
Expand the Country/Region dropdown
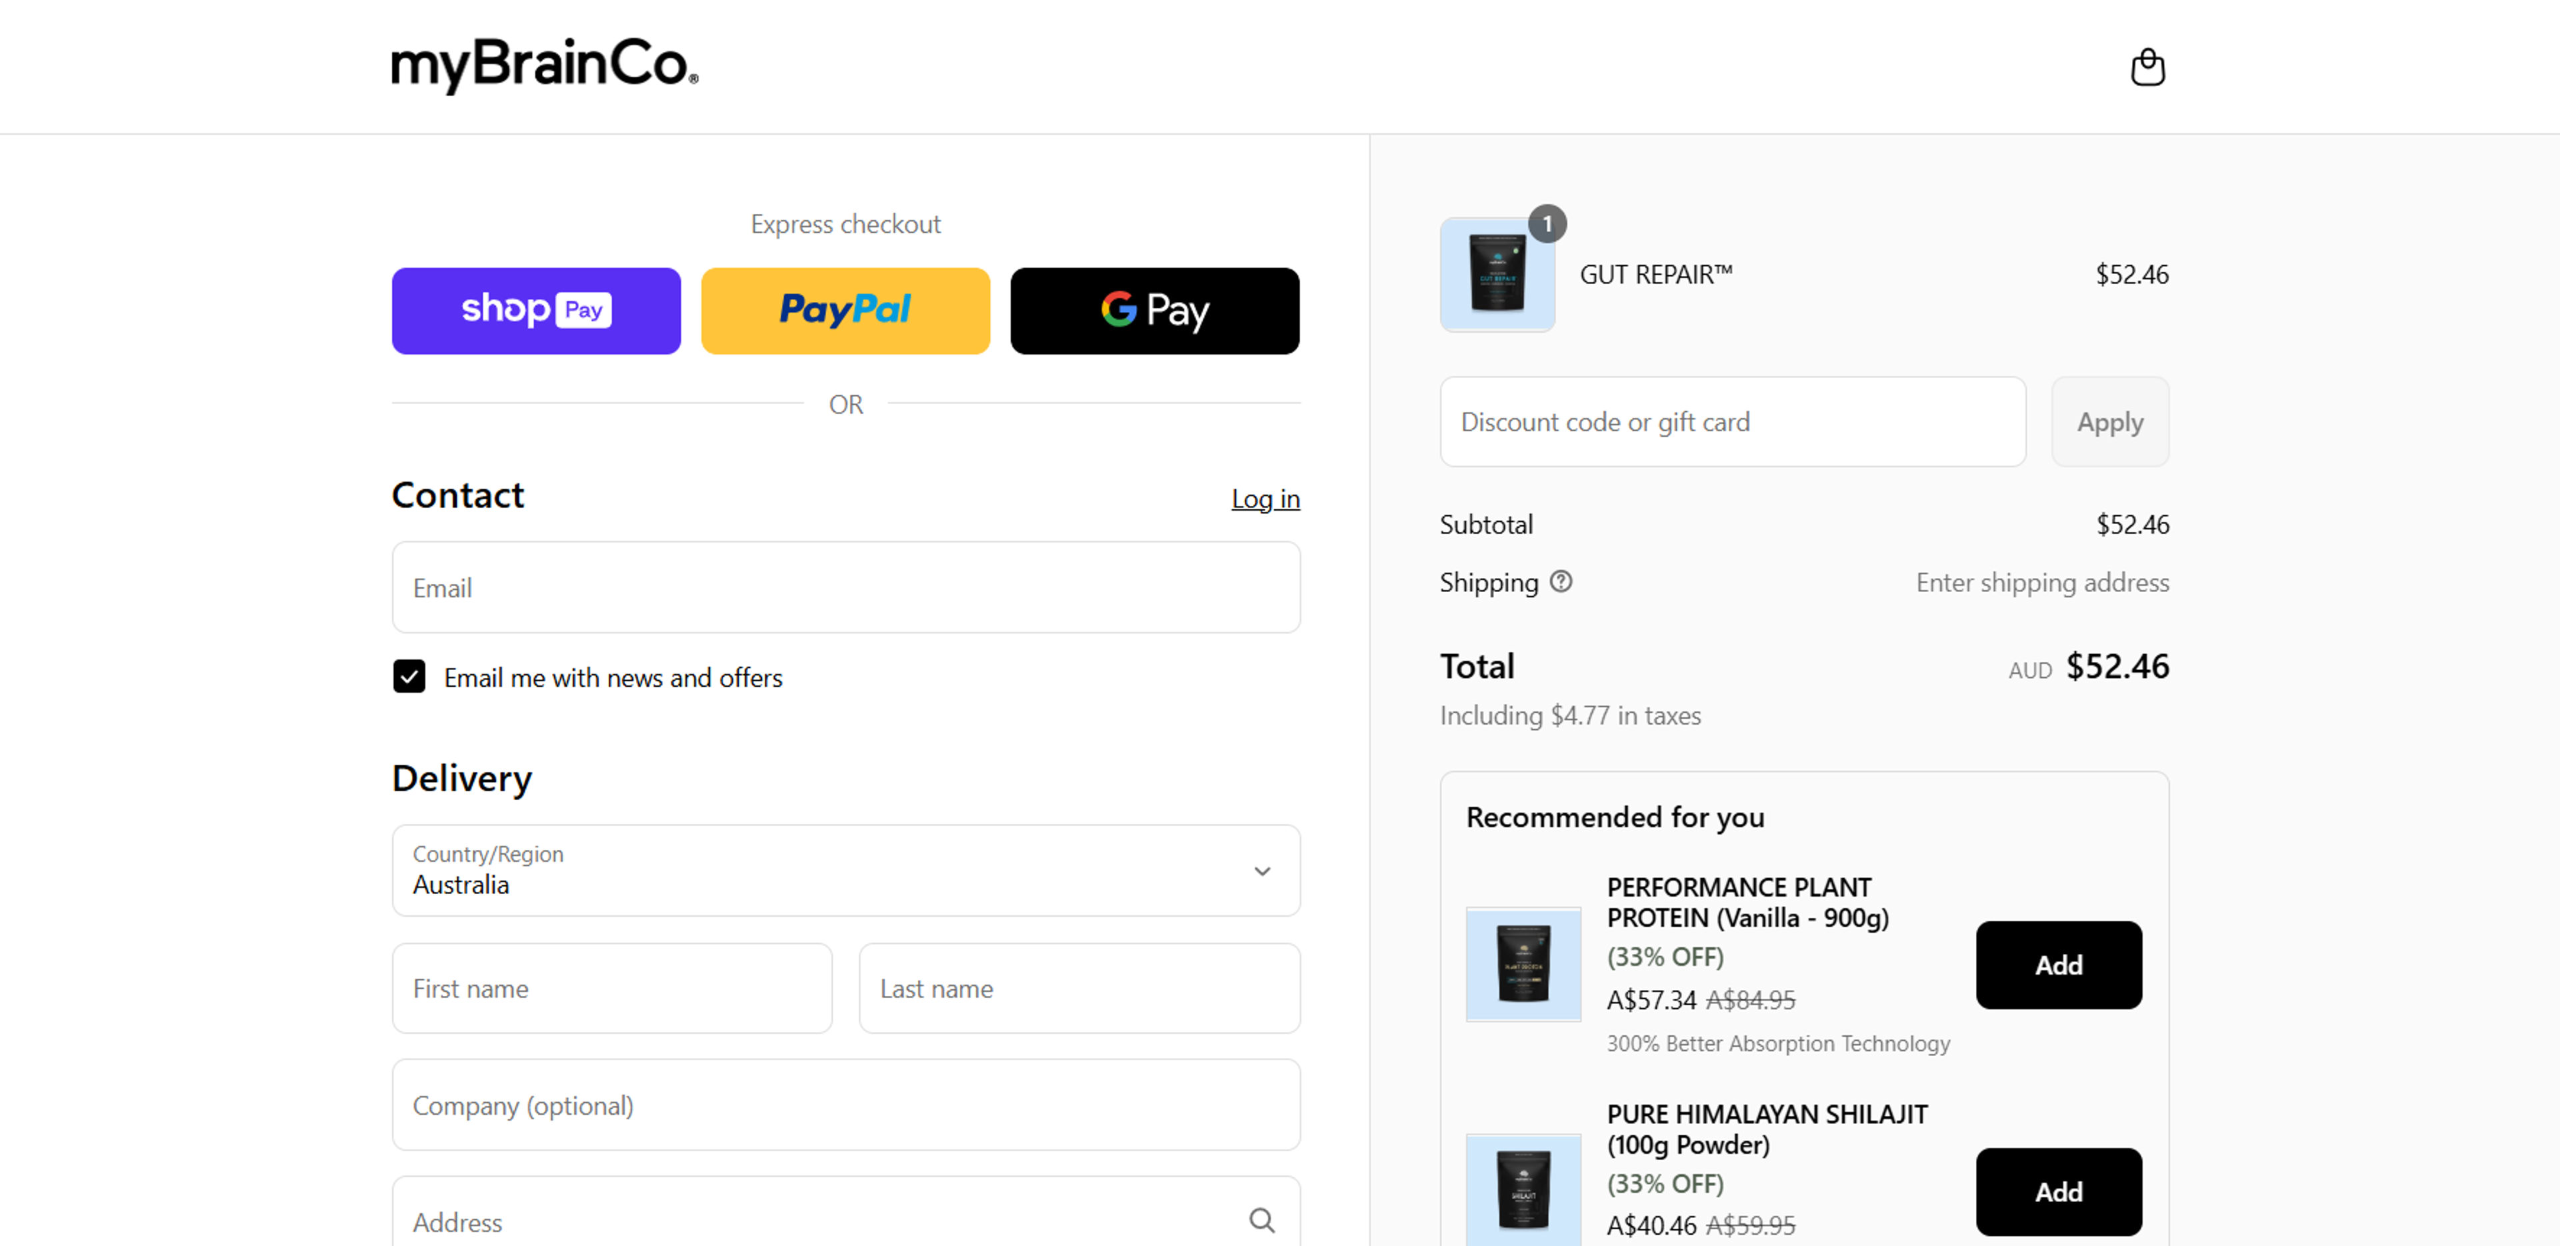tap(845, 871)
